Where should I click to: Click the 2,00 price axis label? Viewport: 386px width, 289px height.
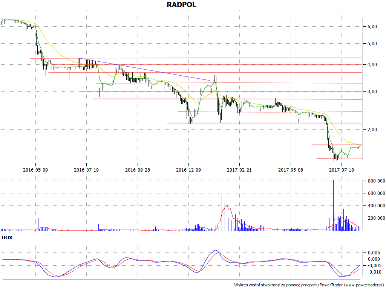click(372, 130)
